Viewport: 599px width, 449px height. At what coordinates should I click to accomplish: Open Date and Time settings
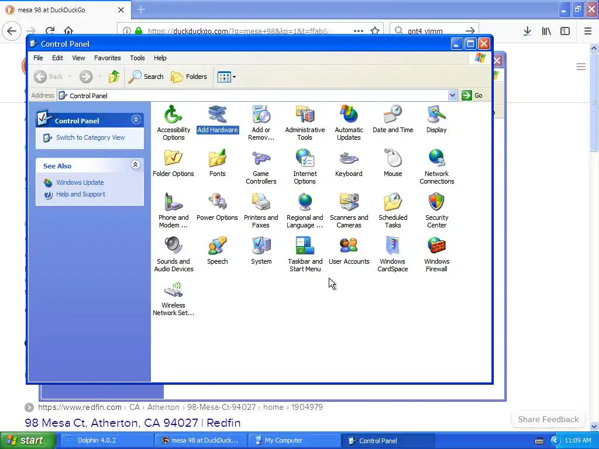pos(393,119)
